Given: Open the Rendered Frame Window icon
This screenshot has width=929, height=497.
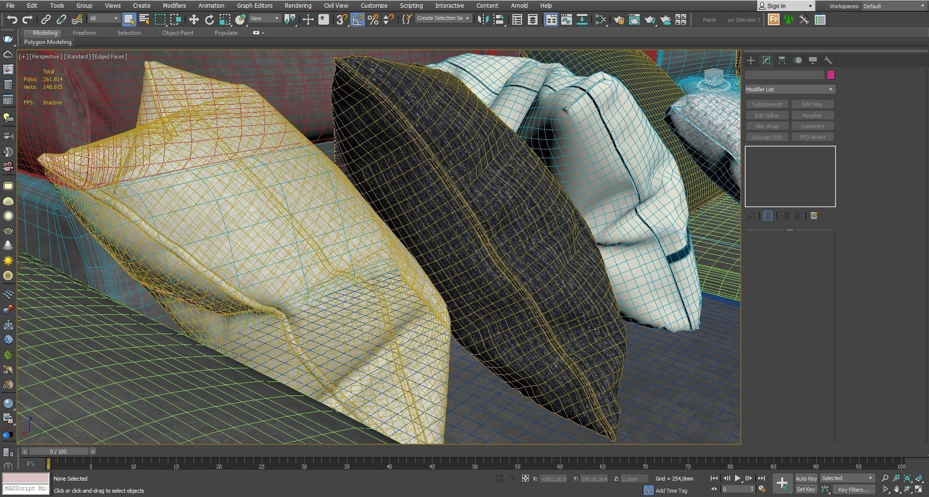Looking at the screenshot, I should click(x=634, y=19).
